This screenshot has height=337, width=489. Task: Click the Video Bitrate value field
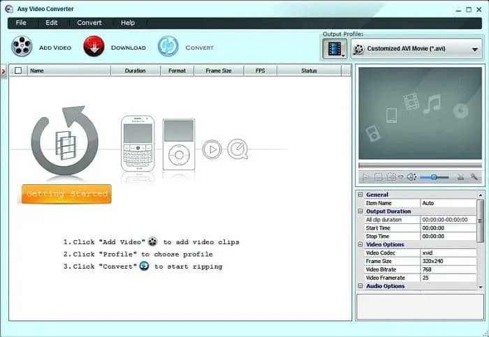448,269
